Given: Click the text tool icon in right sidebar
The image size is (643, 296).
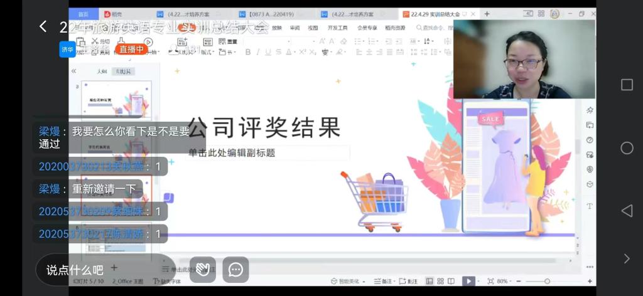Looking at the screenshot, I should pos(590,206).
